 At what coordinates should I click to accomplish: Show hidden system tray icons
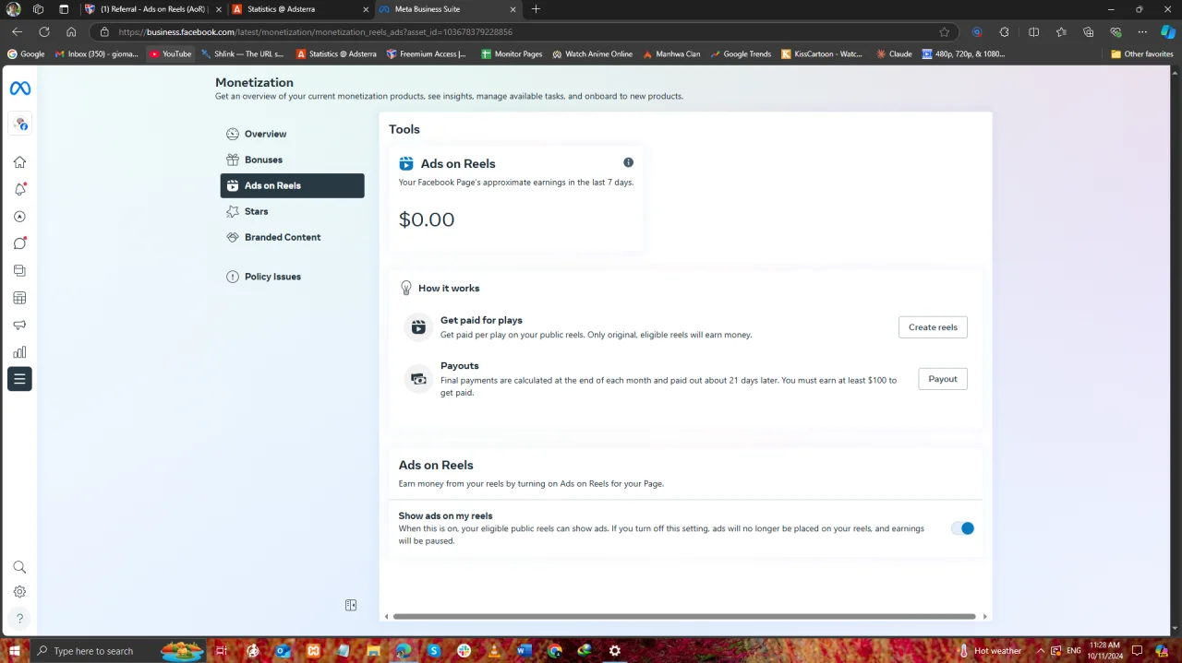click(1041, 651)
